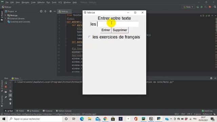Click the Project vertical sidebar tab

2,16
